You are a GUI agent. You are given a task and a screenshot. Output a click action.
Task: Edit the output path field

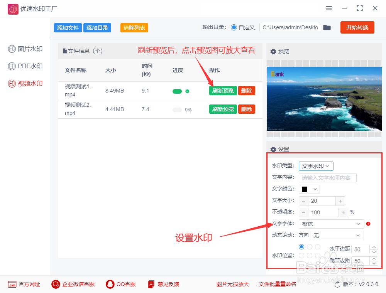point(290,27)
